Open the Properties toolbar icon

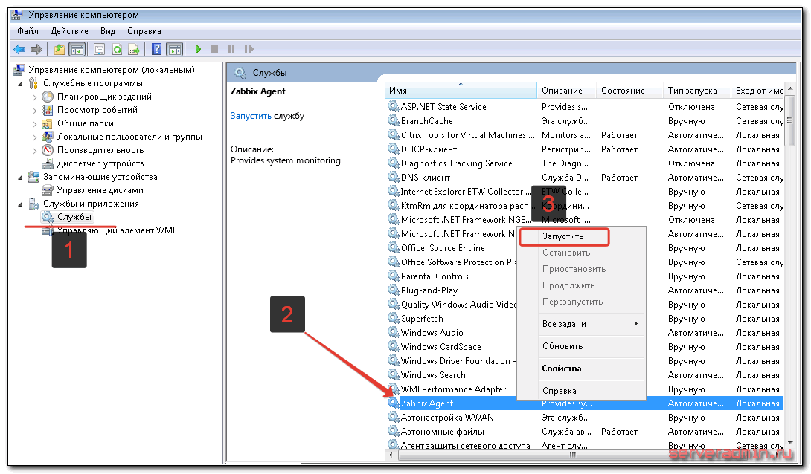point(99,49)
